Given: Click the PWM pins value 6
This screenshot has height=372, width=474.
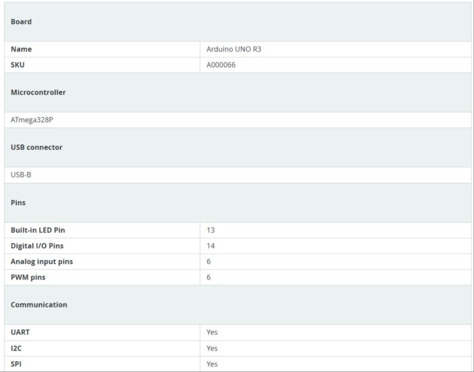Looking at the screenshot, I should (x=209, y=277).
